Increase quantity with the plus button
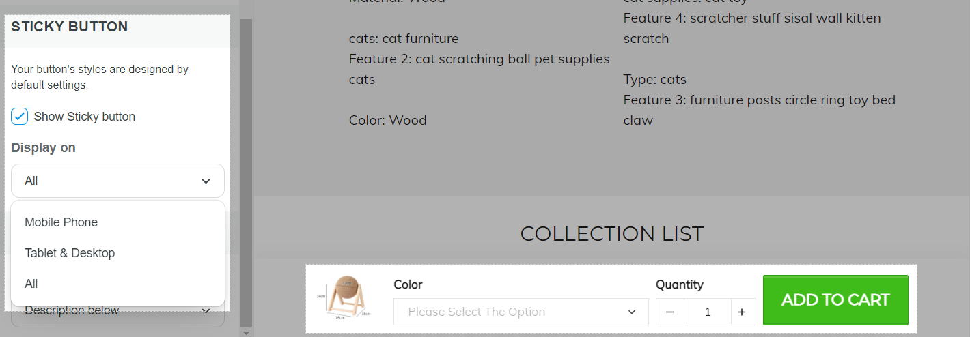Image resolution: width=970 pixels, height=337 pixels. [x=742, y=312]
